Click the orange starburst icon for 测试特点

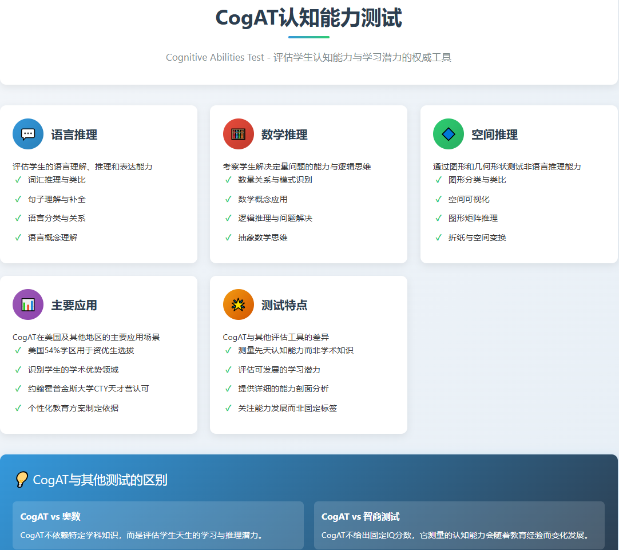tap(238, 304)
